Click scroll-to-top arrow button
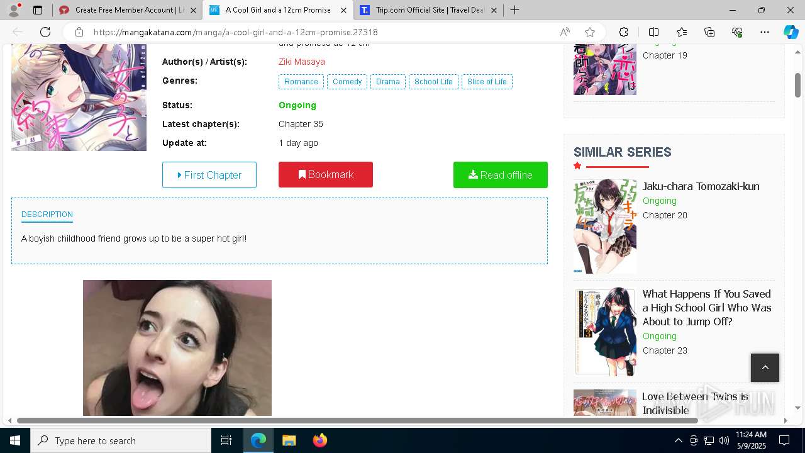Viewport: 805px width, 453px height. tap(765, 367)
